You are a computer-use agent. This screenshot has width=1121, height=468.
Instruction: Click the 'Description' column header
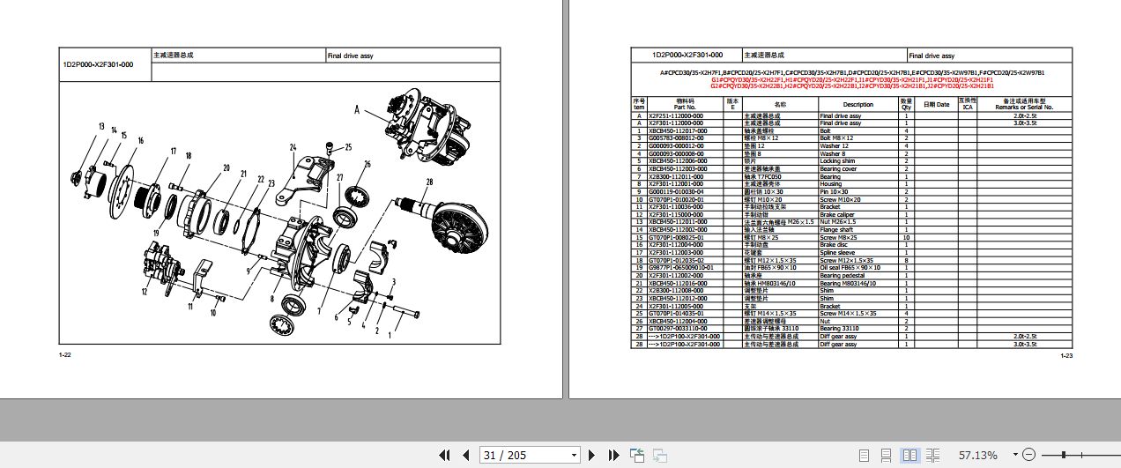click(858, 104)
